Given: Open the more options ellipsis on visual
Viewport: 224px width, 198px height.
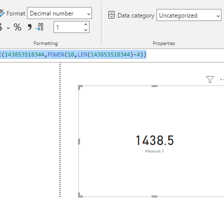Looking at the screenshot, I should click(222, 79).
